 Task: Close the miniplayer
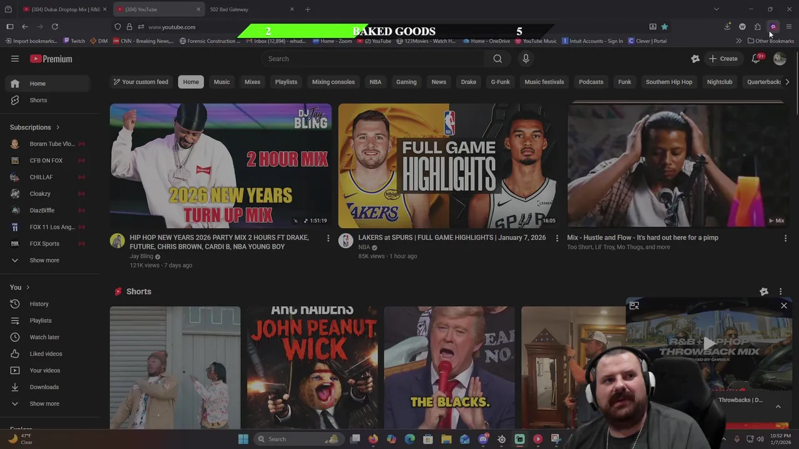coord(784,306)
